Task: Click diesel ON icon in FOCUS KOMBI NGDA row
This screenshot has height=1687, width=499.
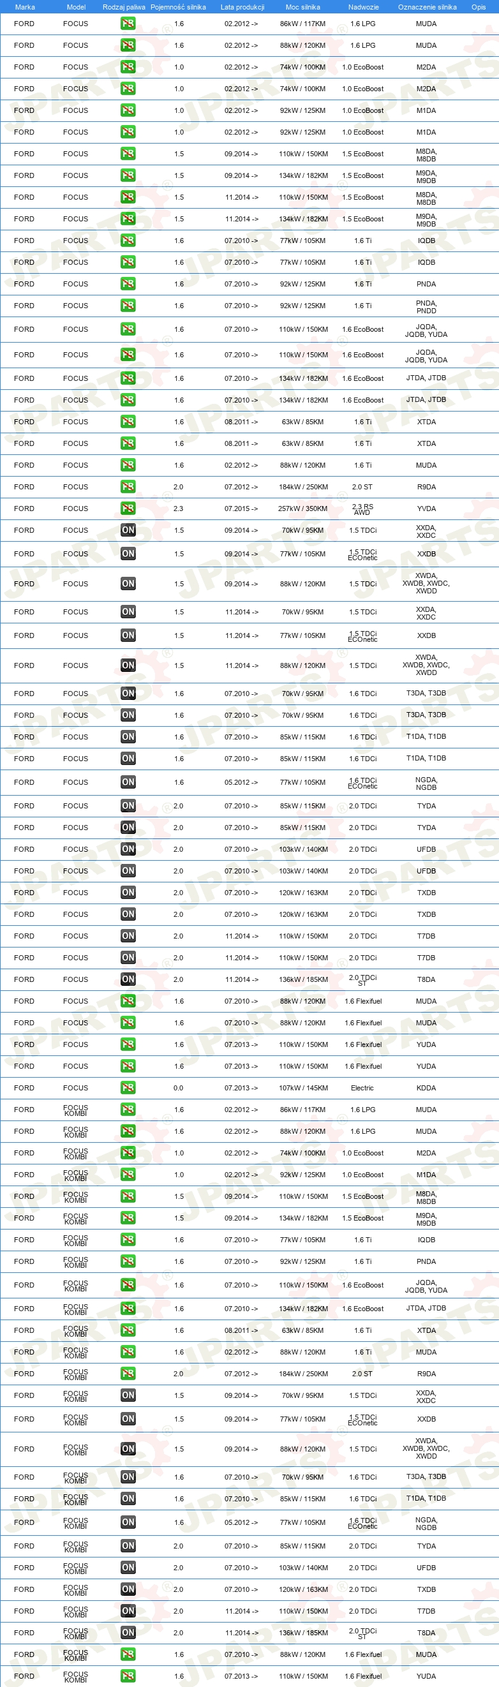Action: [128, 1522]
